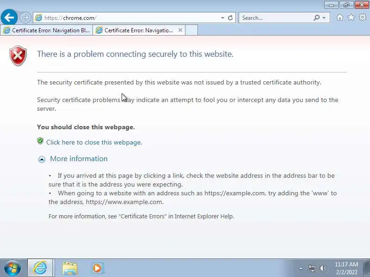
Task: Collapse the More information section arrow
Action: (x=42, y=159)
